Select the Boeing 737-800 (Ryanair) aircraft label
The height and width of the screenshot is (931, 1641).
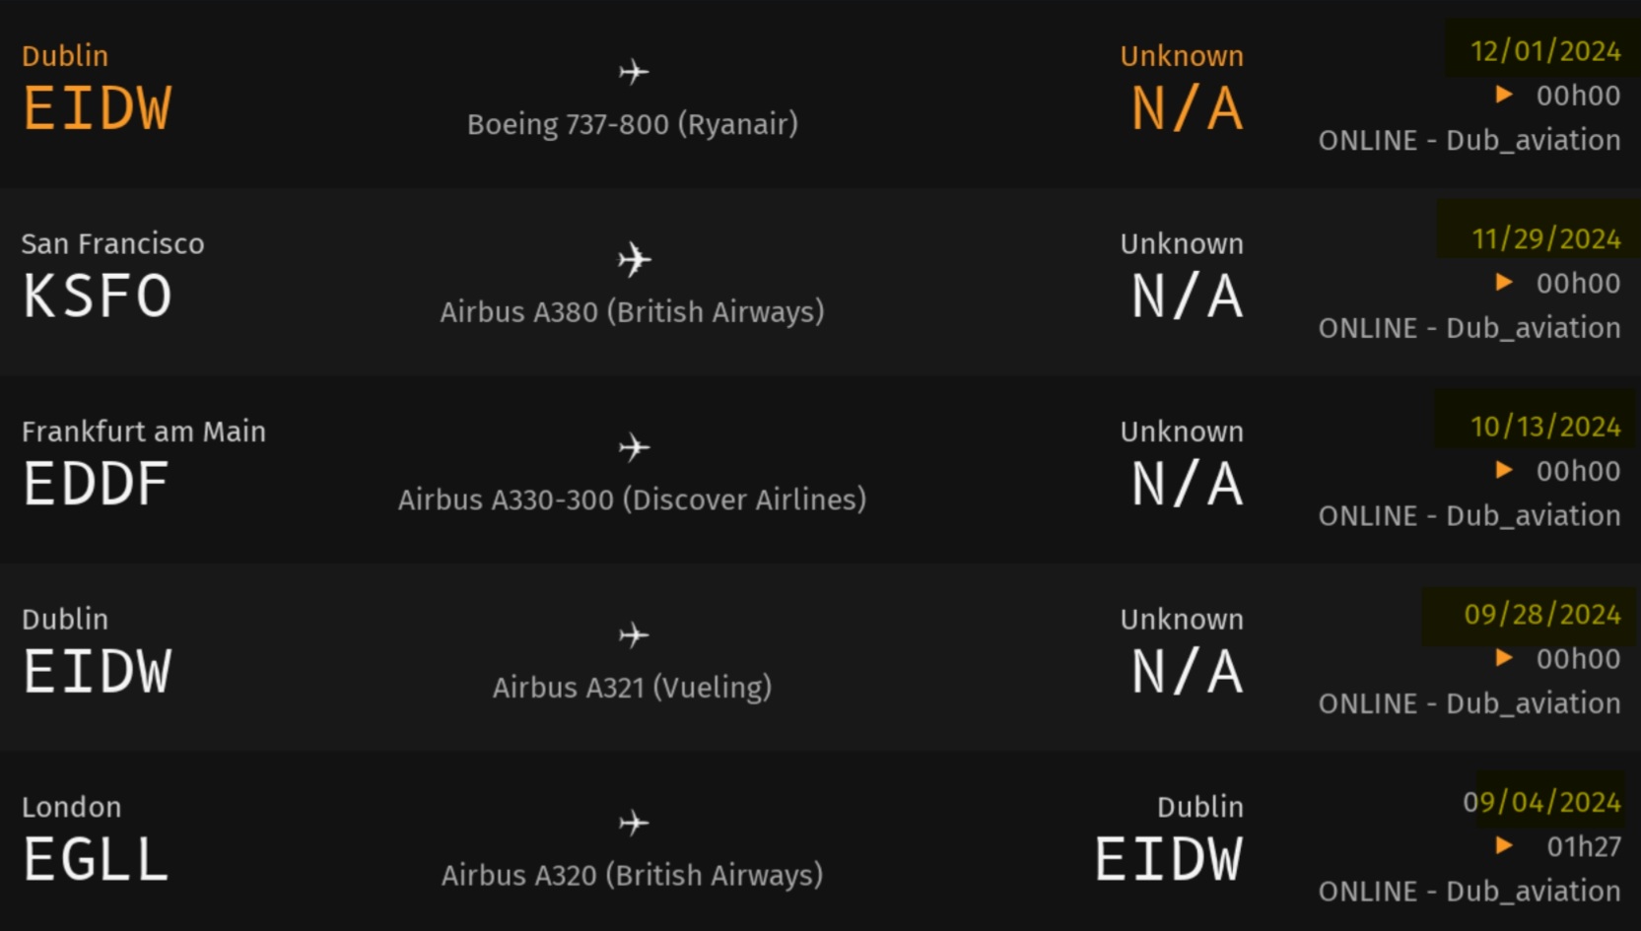click(632, 124)
